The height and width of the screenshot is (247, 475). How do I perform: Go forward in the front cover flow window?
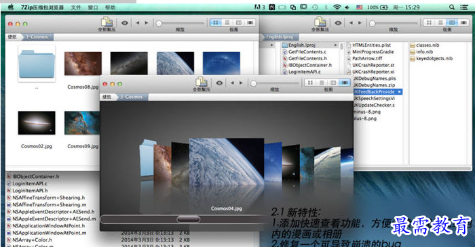(241, 83)
